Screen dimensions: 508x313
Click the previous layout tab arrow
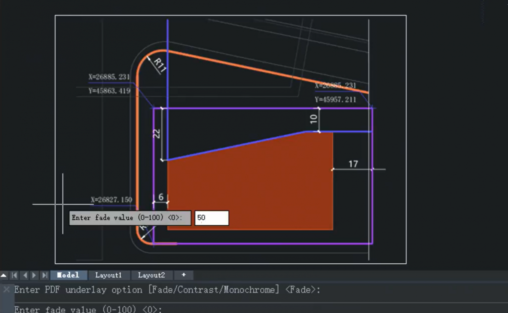pos(24,275)
